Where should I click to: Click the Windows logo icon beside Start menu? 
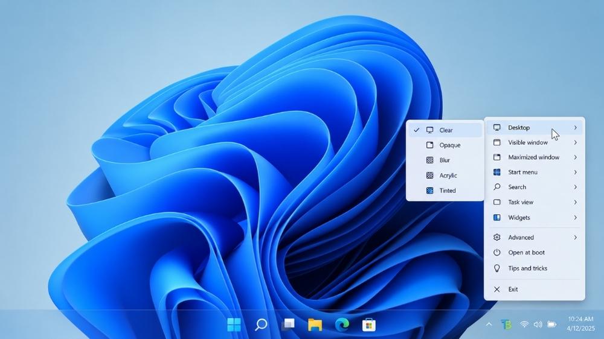click(497, 172)
